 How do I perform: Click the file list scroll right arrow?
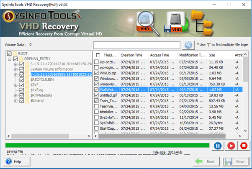(x=240, y=136)
